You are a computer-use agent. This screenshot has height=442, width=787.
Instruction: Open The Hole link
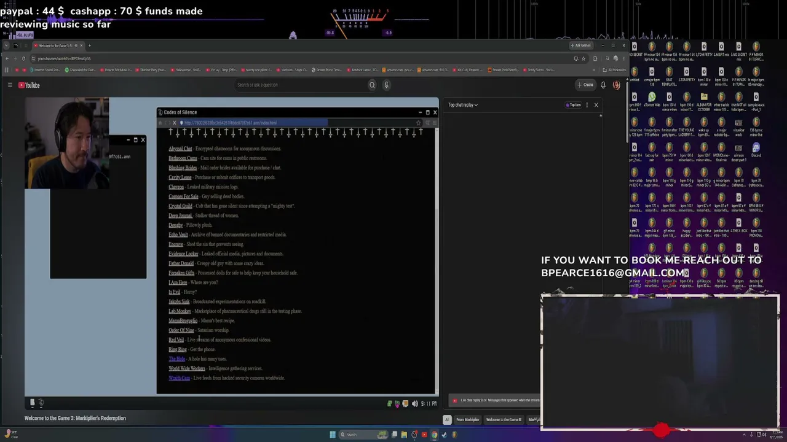176,359
